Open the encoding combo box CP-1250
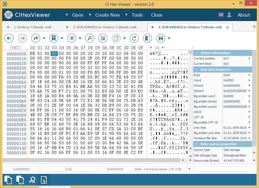The image size is (259, 188). pos(163,169)
